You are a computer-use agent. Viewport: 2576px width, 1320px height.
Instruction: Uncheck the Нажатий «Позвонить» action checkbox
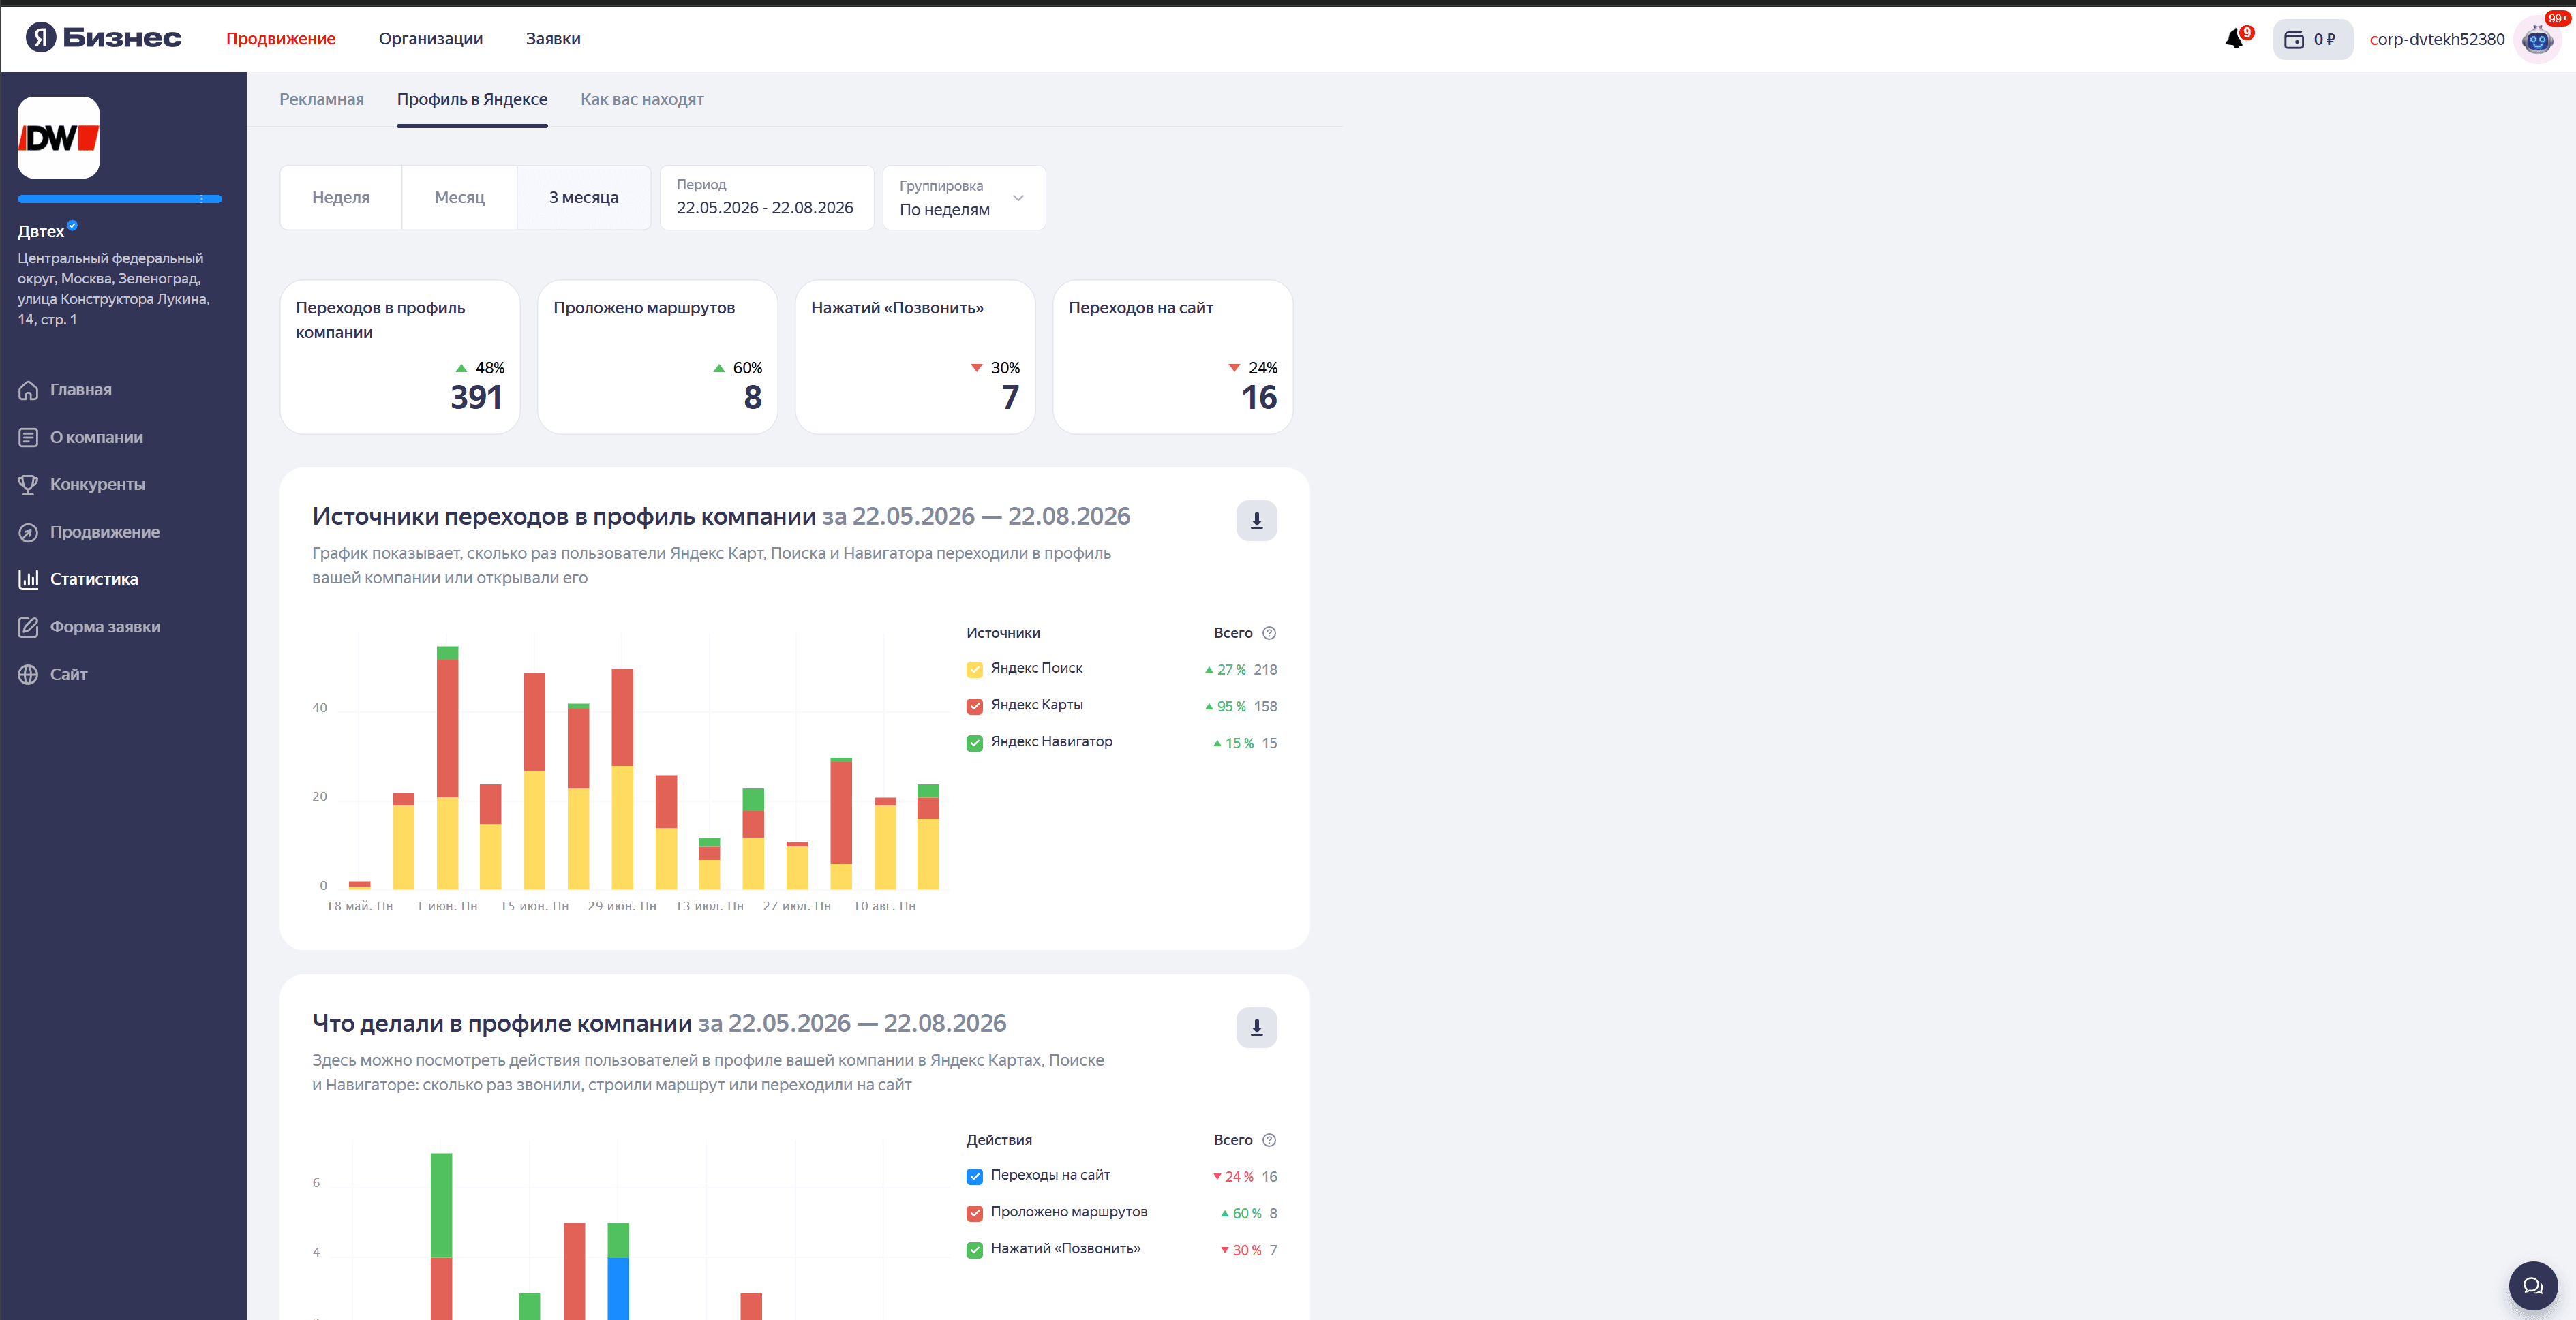click(x=974, y=1250)
